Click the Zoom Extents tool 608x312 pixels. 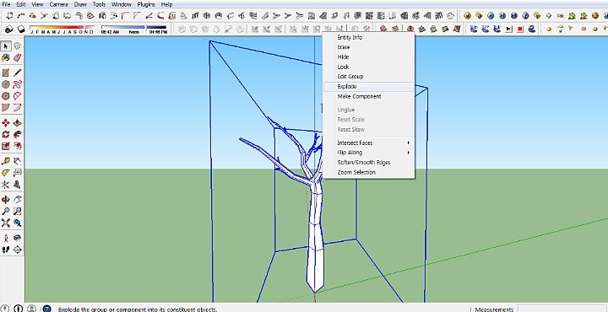coord(6,223)
